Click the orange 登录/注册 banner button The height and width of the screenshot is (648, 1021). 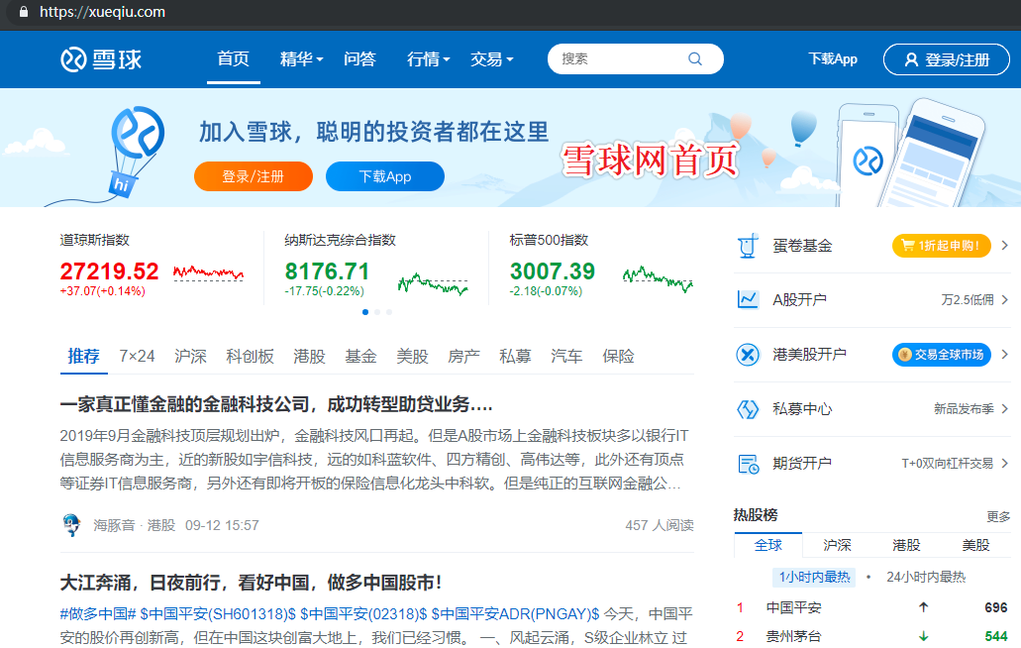(x=254, y=176)
